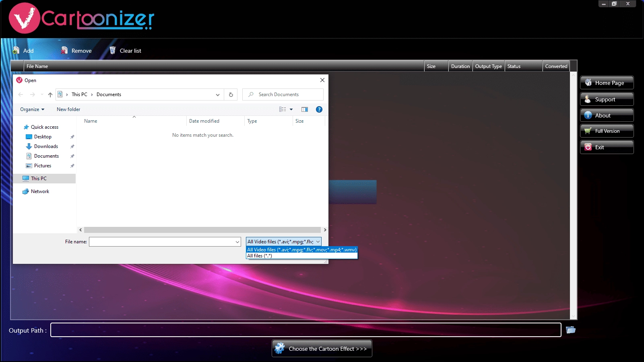Screen dimensions: 644x362
Task: Open the Support button
Action: click(x=607, y=99)
